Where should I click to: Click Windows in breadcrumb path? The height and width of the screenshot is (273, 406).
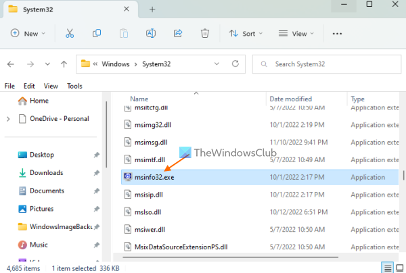point(116,64)
